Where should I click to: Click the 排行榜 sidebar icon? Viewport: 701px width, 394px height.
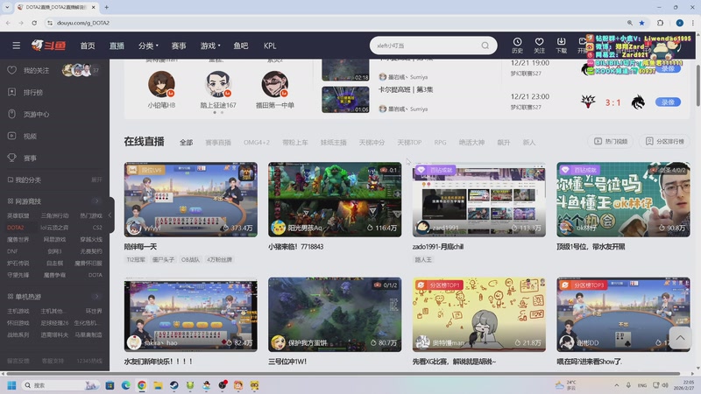point(12,92)
